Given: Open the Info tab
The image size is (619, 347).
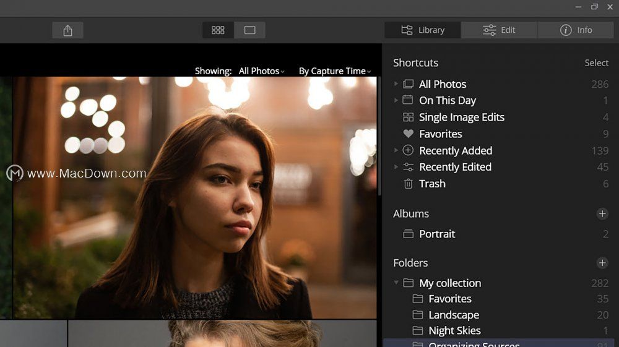Looking at the screenshot, I should 576,30.
